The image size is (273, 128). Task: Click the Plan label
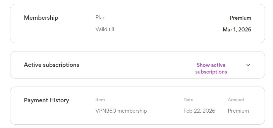coord(101,17)
